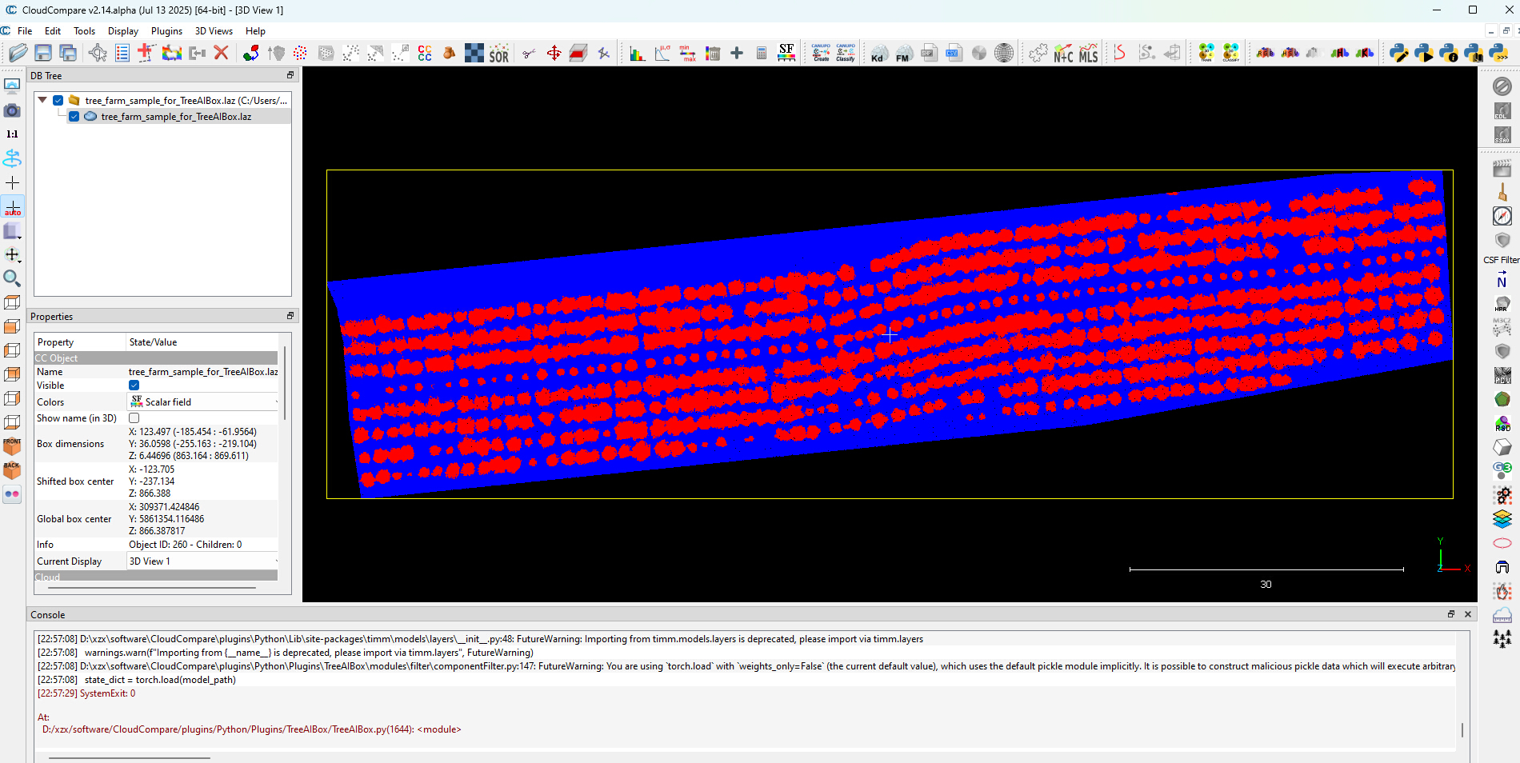
Task: Enable the Show name (in 3D) checkbox
Action: pos(134,417)
